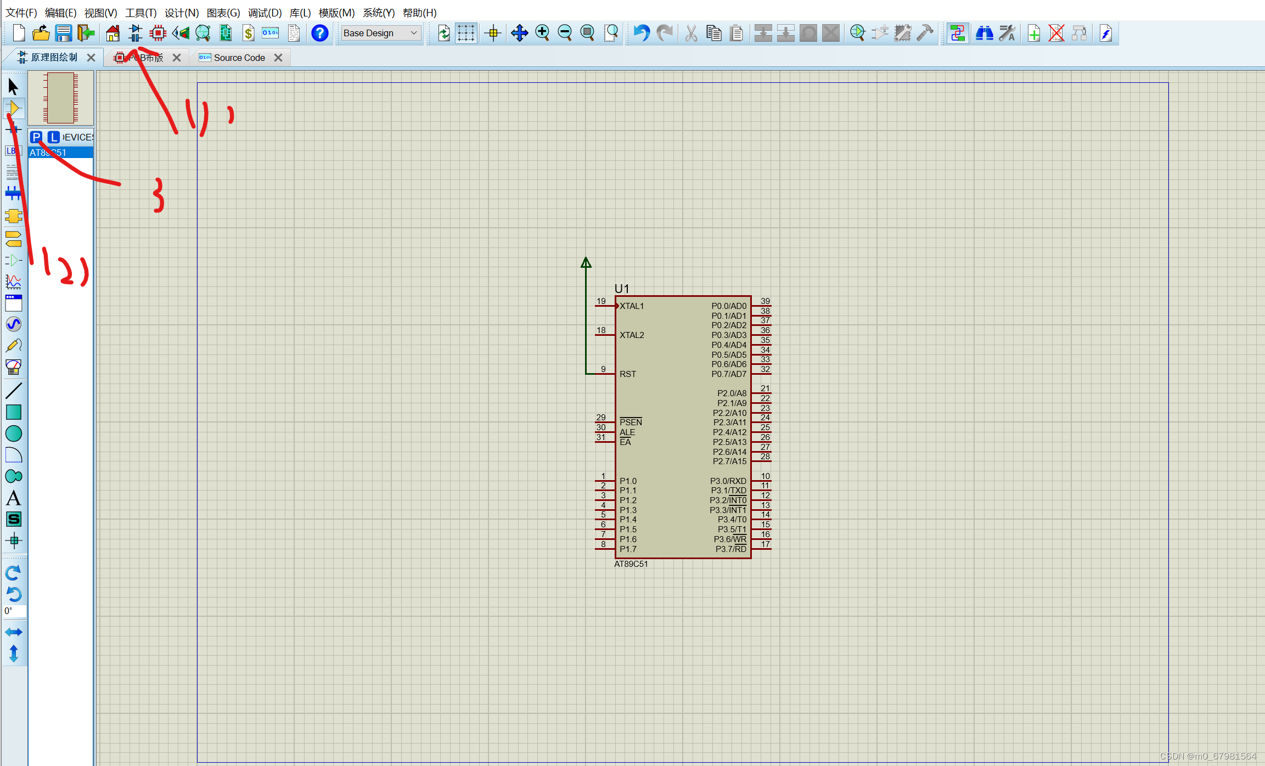
Task: Choose the 2D text A tool
Action: 13,498
